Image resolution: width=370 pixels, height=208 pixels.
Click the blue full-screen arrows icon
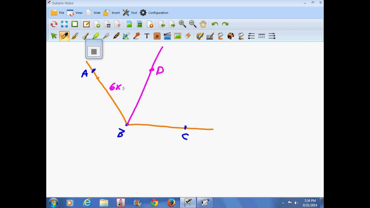point(64,24)
